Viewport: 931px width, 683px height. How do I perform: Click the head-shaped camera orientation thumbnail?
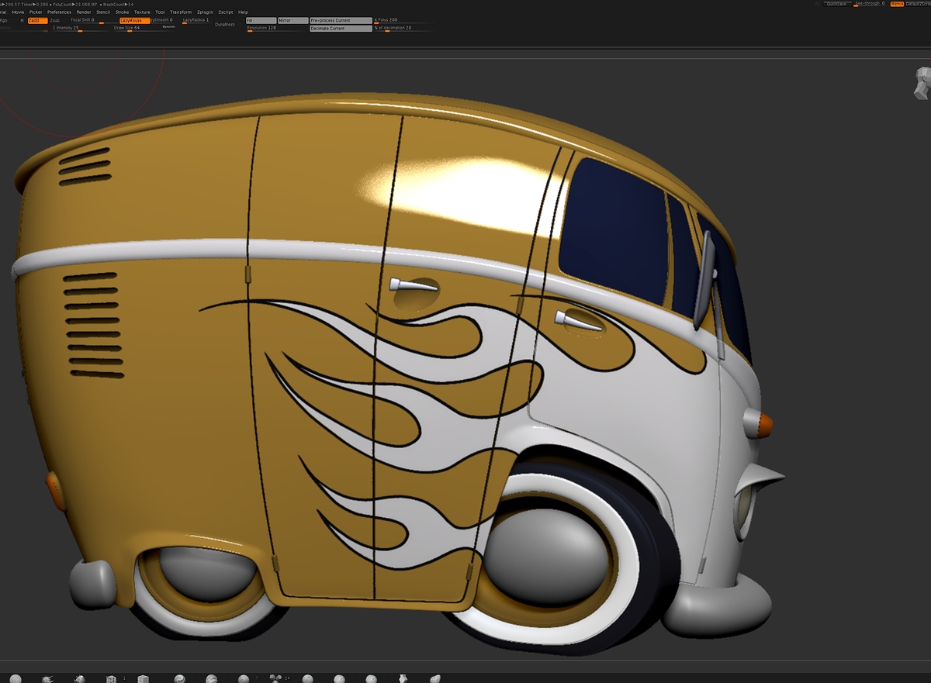click(x=923, y=82)
